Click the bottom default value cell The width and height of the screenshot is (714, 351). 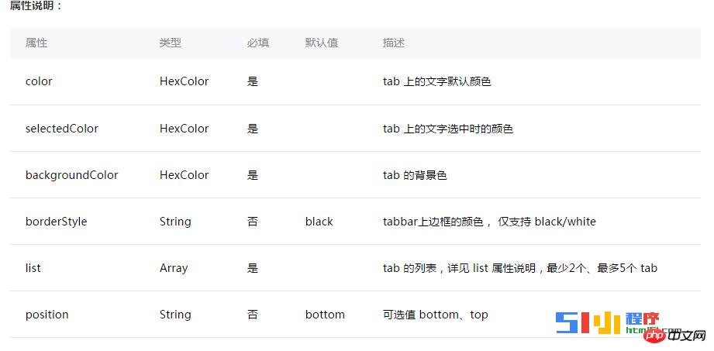(325, 315)
